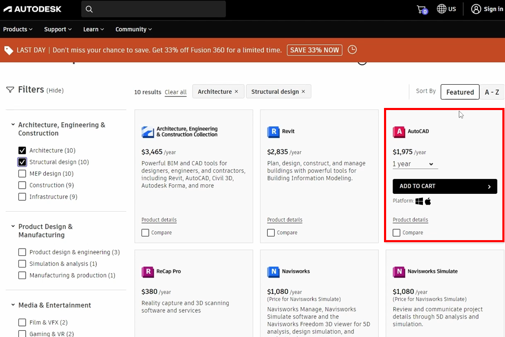The width and height of the screenshot is (505, 337).
Task: Click the Sign in profile icon
Action: [x=476, y=9]
